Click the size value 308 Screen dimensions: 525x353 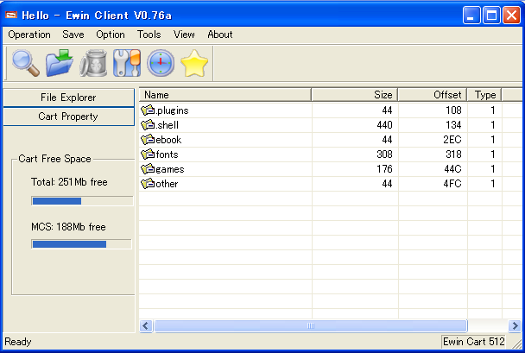[384, 154]
